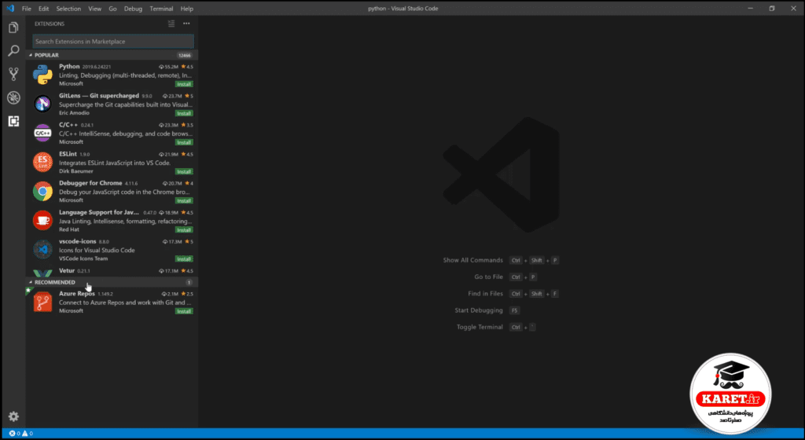Open the Manage gear menu
The height and width of the screenshot is (440, 805).
[13, 416]
